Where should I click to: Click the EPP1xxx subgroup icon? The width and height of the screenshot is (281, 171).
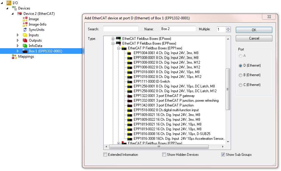pyautogui.click(x=124, y=48)
